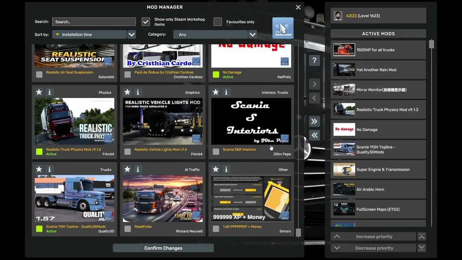The image size is (462, 260).
Task: Click Increase priority button
Action: click(x=373, y=237)
